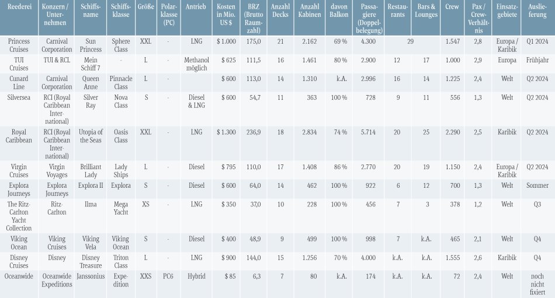This screenshot has width=555, height=298.
Task: Select the Mein Schiff 7 cell
Action: (91, 64)
